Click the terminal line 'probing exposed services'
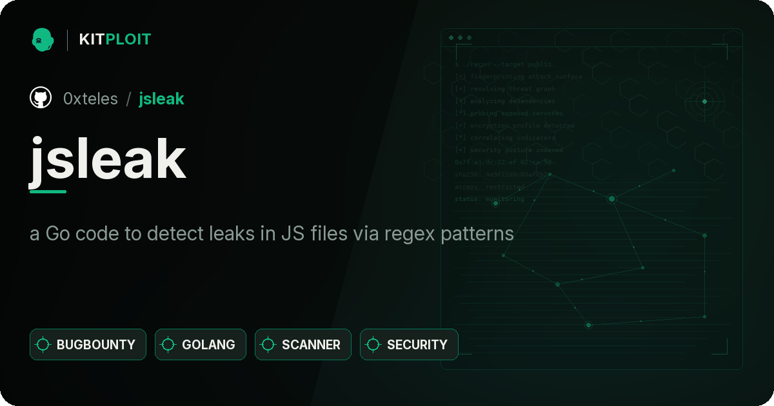 [508, 113]
